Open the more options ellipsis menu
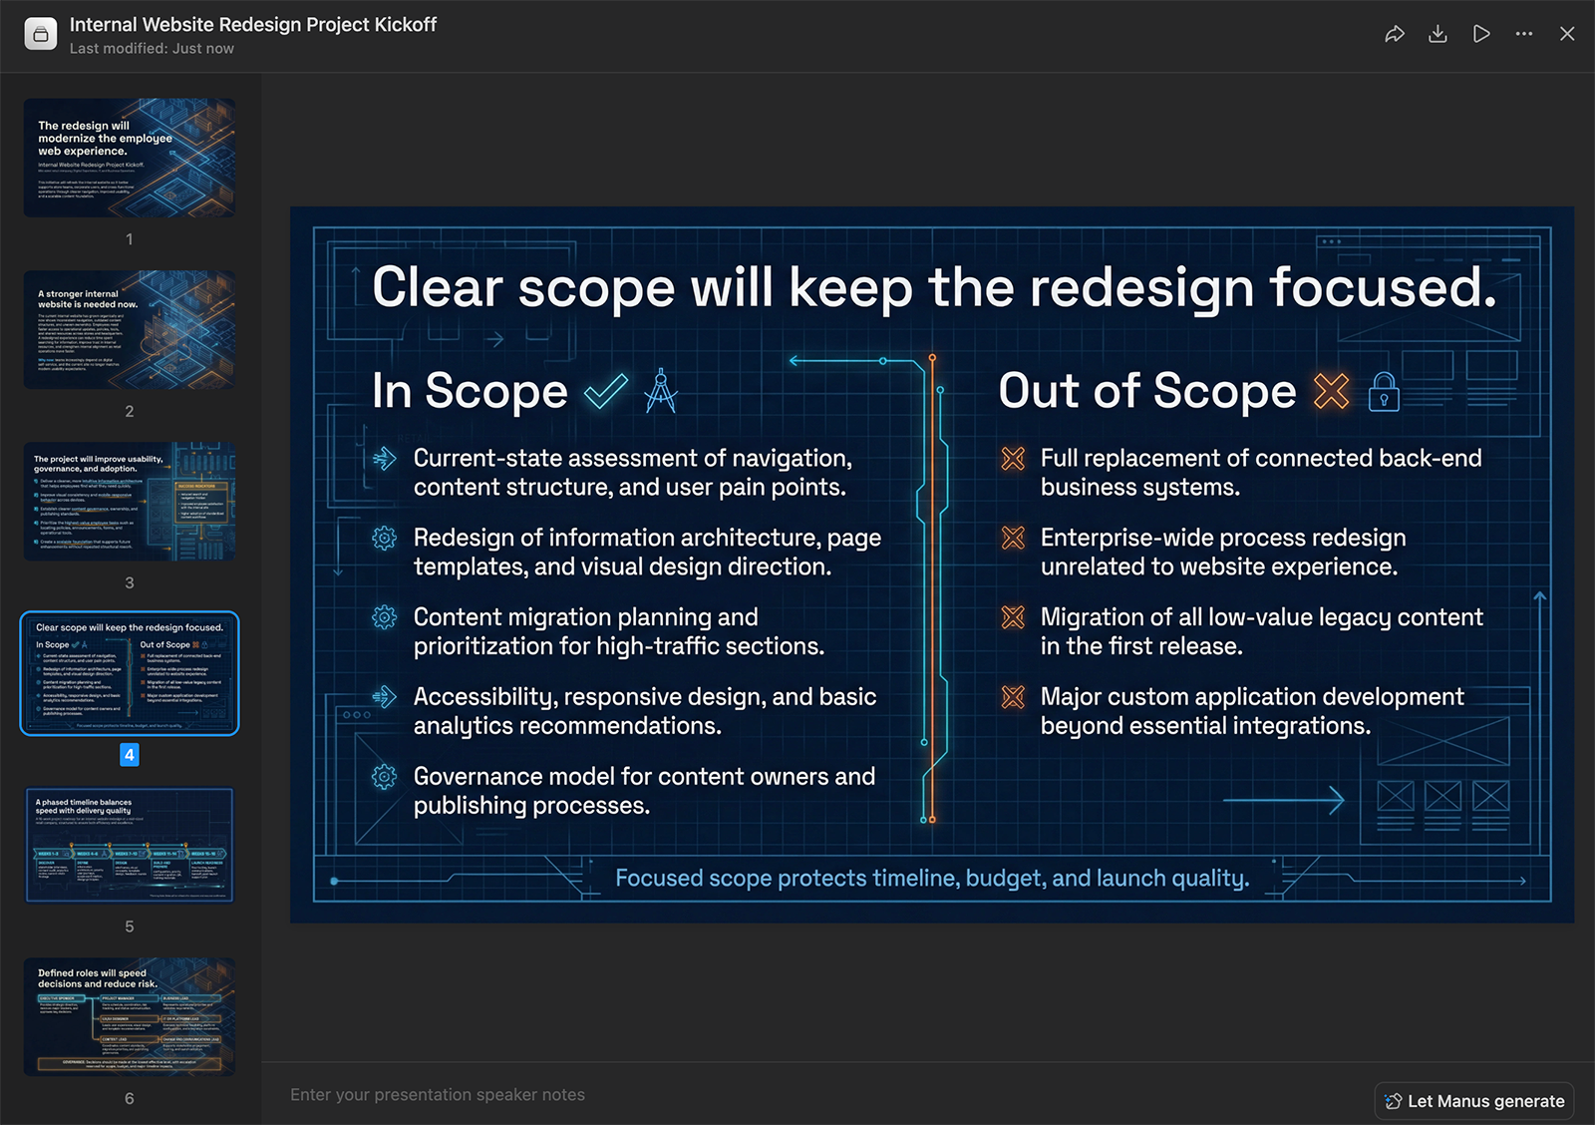1595x1125 pixels. tap(1524, 34)
